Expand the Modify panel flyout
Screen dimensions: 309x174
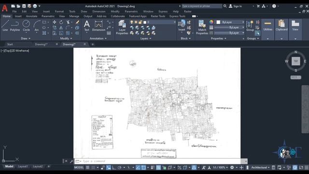tap(66, 39)
